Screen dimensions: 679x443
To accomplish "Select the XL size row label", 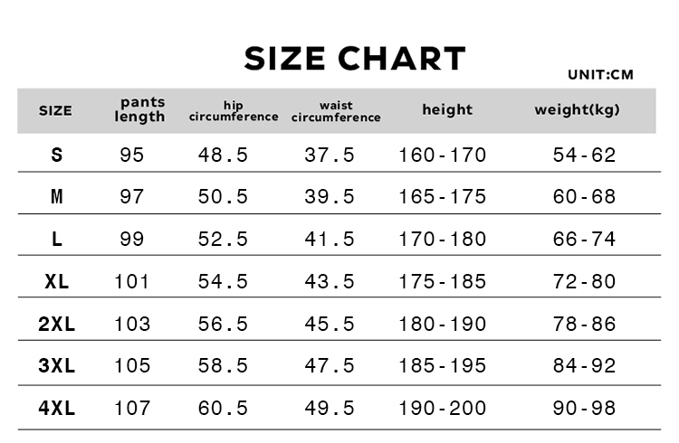I will click(57, 282).
